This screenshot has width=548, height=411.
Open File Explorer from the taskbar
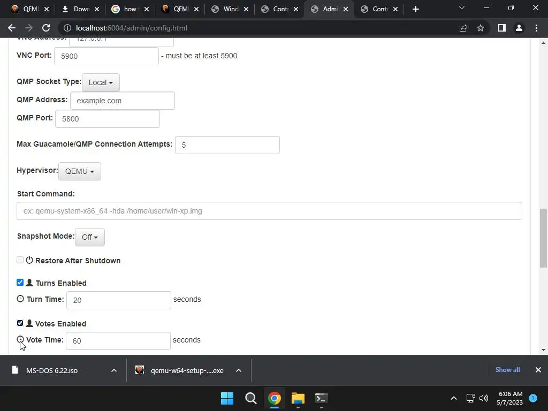pos(298,398)
